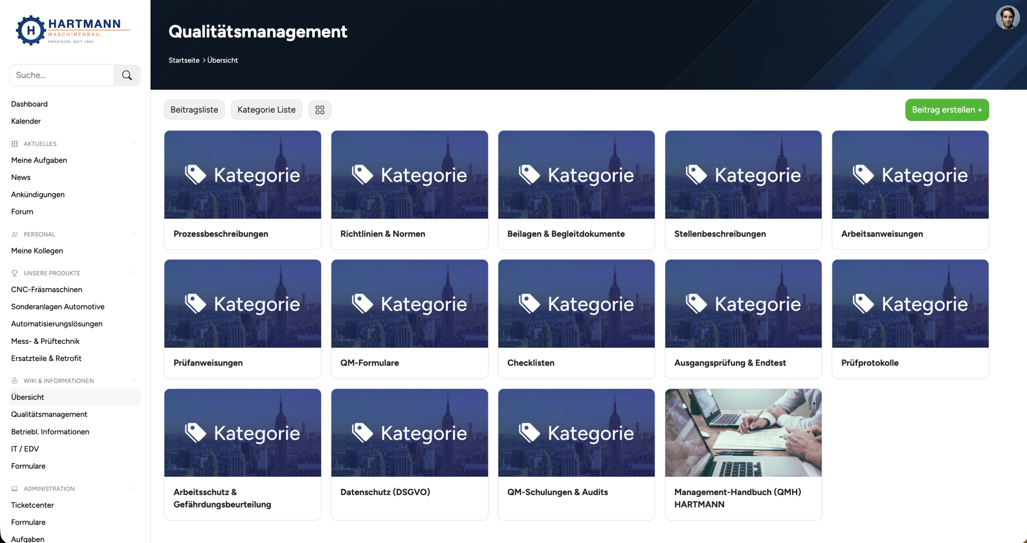Image resolution: width=1027 pixels, height=543 pixels.
Task: Open the Prüfprotokolle category card
Action: [909, 318]
